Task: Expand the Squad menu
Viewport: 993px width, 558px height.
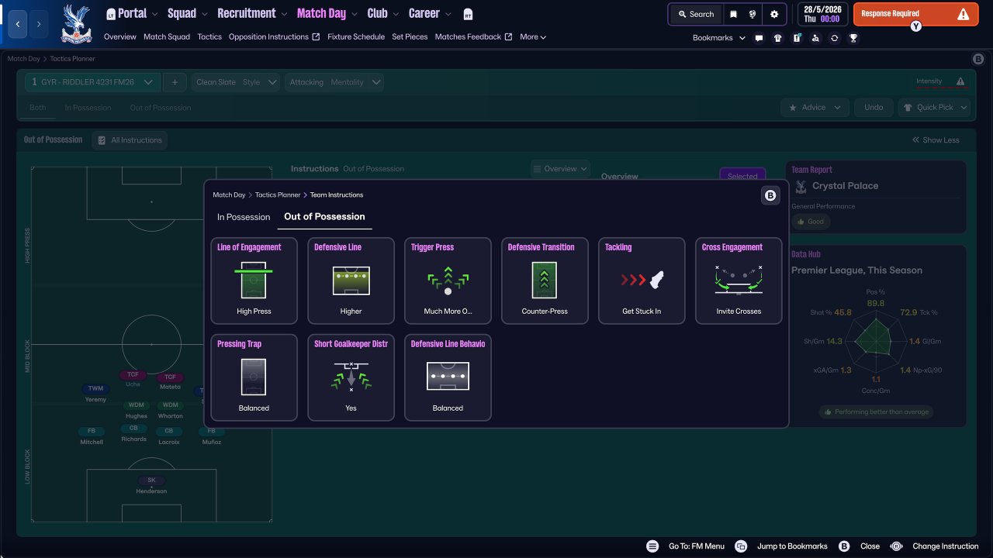Action: tap(188, 14)
